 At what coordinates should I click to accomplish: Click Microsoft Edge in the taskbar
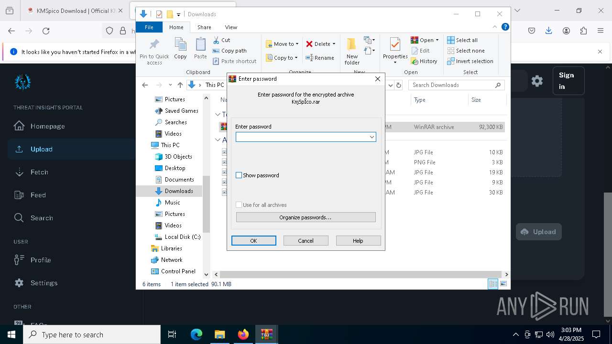coord(197,334)
